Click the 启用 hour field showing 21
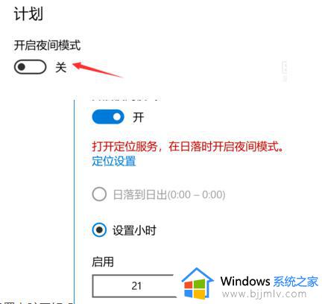322x304 pixels. [134, 286]
